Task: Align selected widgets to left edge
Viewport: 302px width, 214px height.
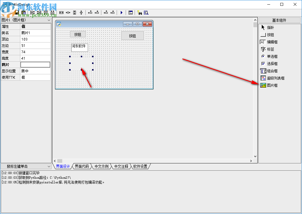Action: (x=32, y=12)
